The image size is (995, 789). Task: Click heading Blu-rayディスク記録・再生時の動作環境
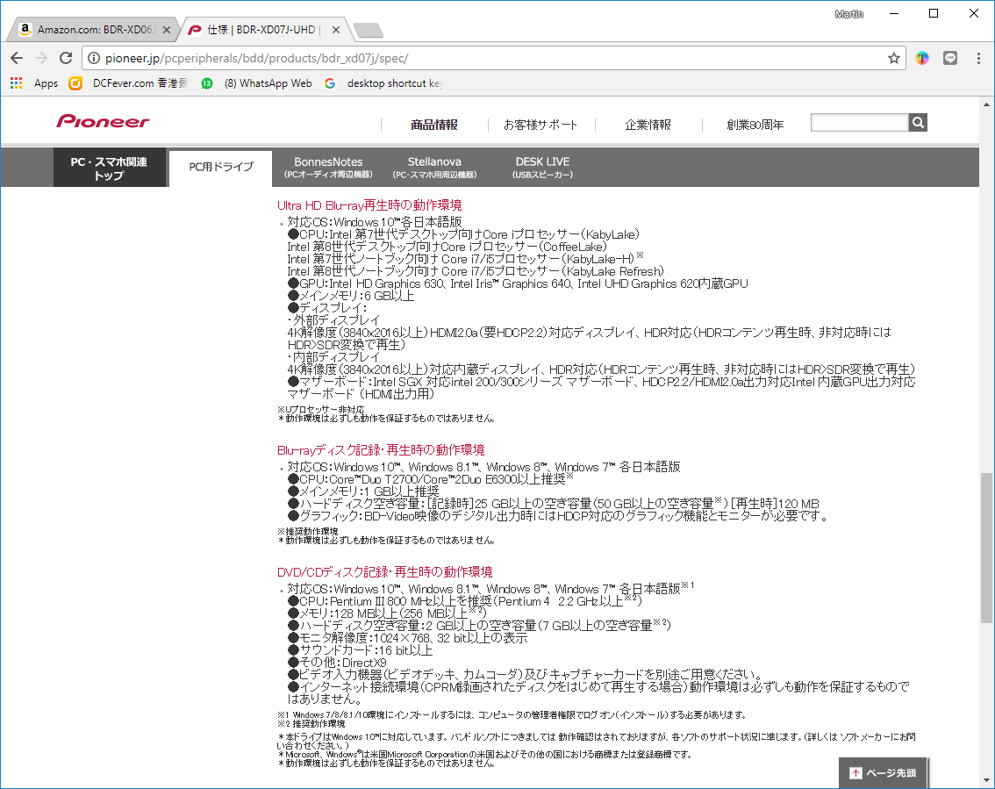(x=381, y=450)
